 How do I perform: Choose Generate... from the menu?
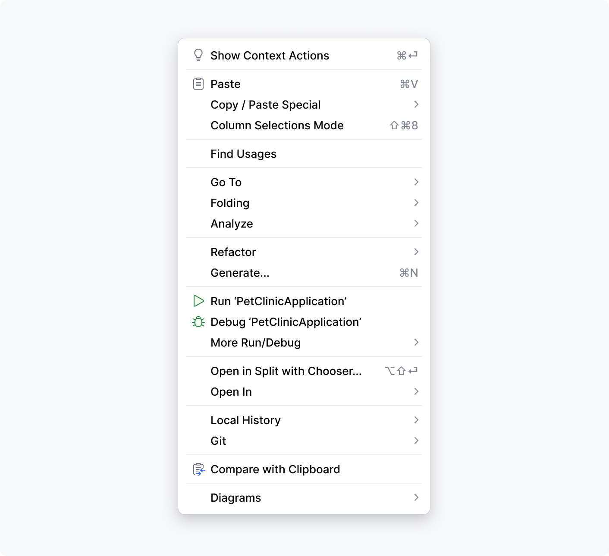click(240, 273)
